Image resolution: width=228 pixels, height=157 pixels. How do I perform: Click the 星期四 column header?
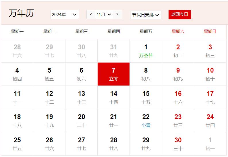point(113,31)
